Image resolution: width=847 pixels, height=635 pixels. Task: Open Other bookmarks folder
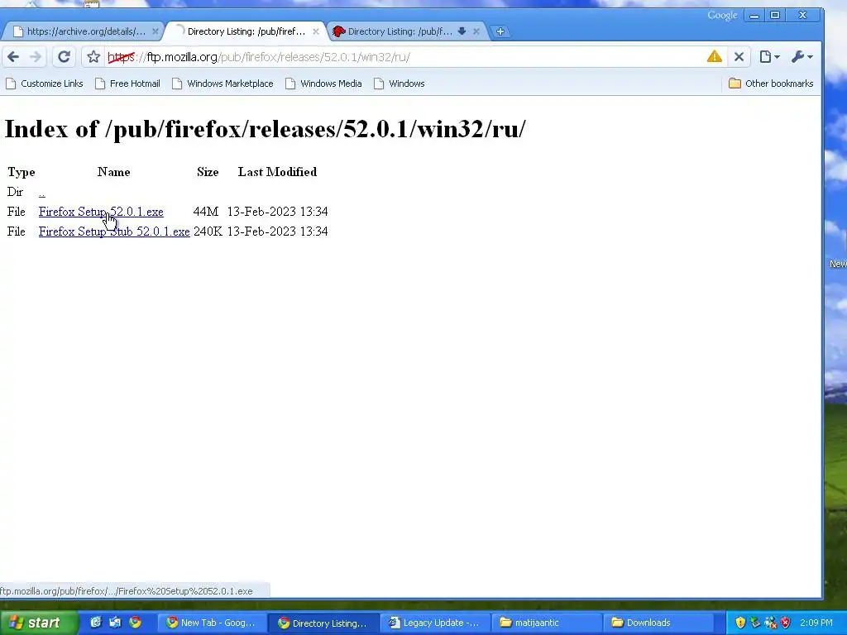point(771,84)
